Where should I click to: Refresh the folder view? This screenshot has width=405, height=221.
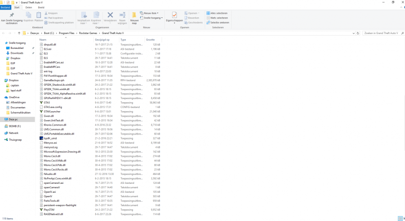358,33
